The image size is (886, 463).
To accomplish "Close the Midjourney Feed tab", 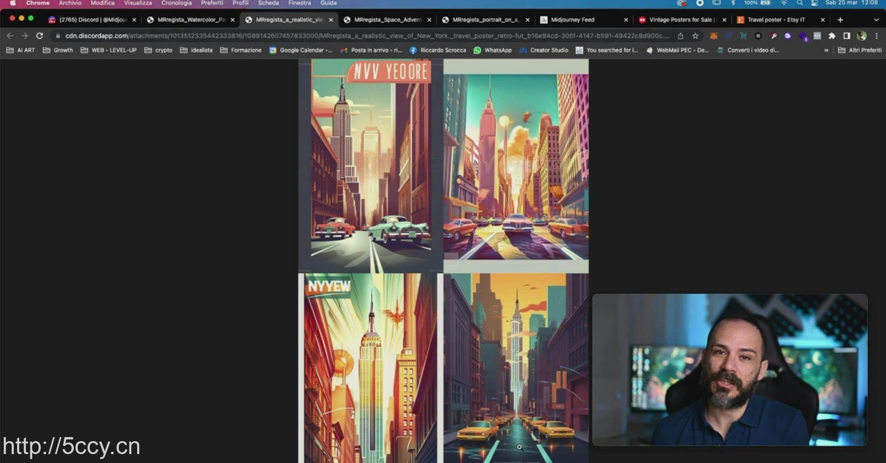I will [x=626, y=20].
